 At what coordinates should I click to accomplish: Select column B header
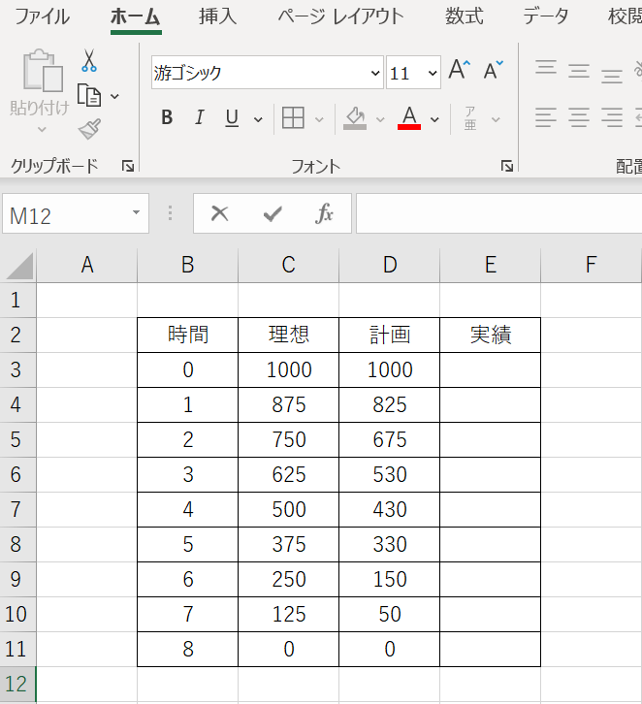(188, 265)
